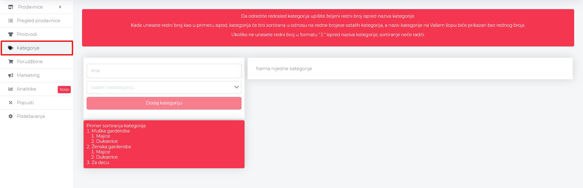This screenshot has height=188, width=583.
Task: Click the Novo badge next to Analitike
Action: [64, 90]
